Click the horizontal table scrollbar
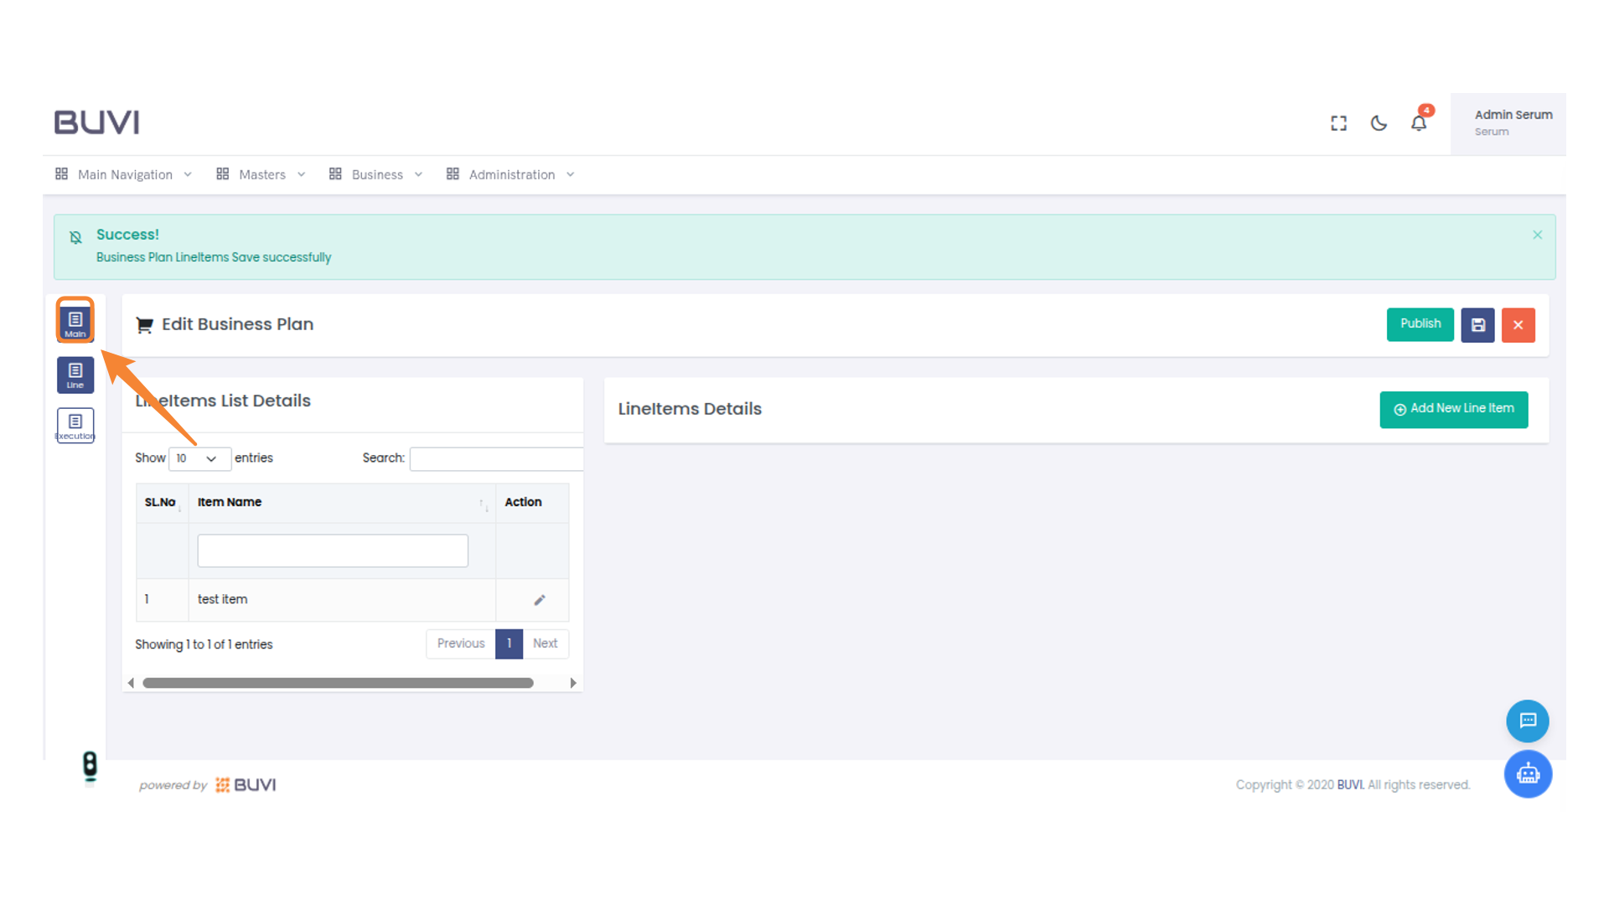Screen dimensions: 1609x905 [x=338, y=683]
